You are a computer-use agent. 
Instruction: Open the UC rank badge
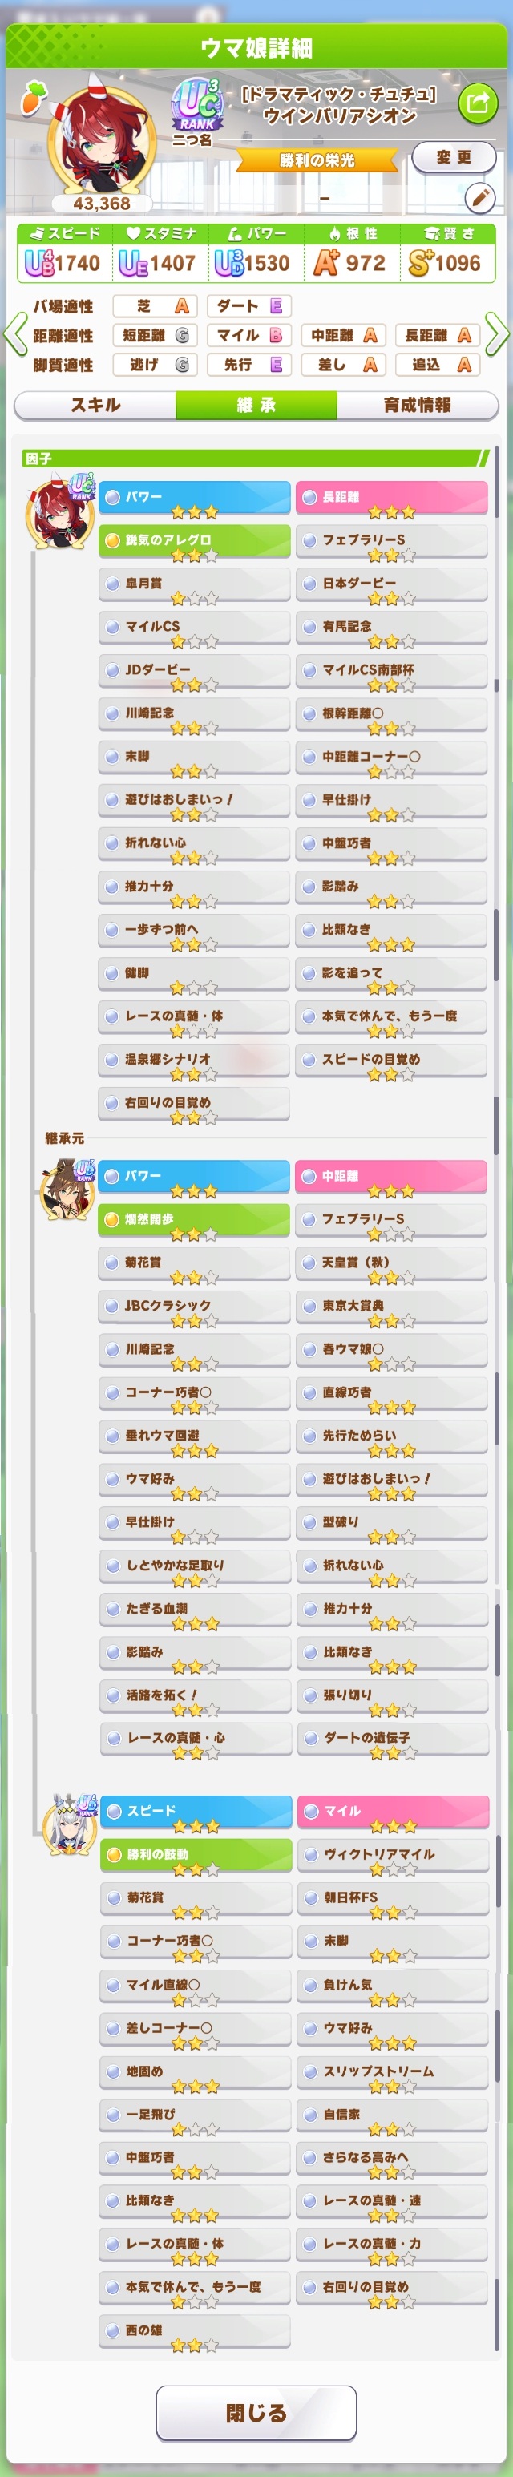point(198,105)
